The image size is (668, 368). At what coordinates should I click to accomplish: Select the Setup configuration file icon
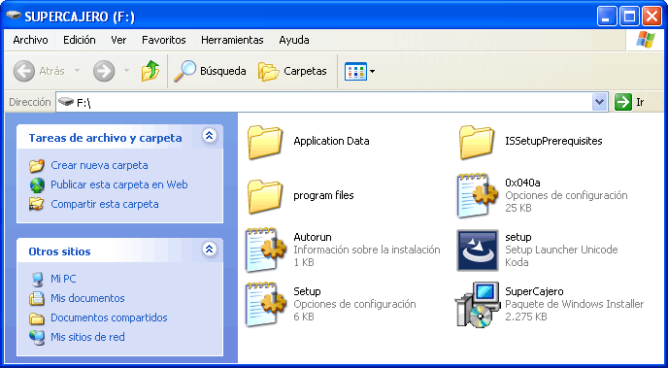tap(266, 305)
